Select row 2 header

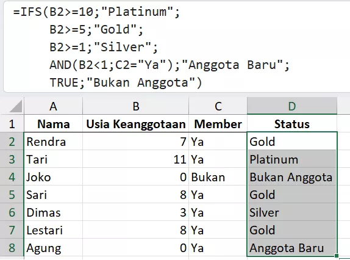click(x=12, y=142)
